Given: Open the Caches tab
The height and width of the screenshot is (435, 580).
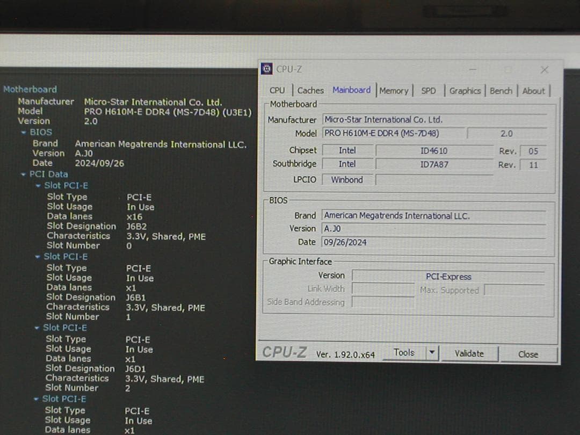Looking at the screenshot, I should (x=310, y=90).
